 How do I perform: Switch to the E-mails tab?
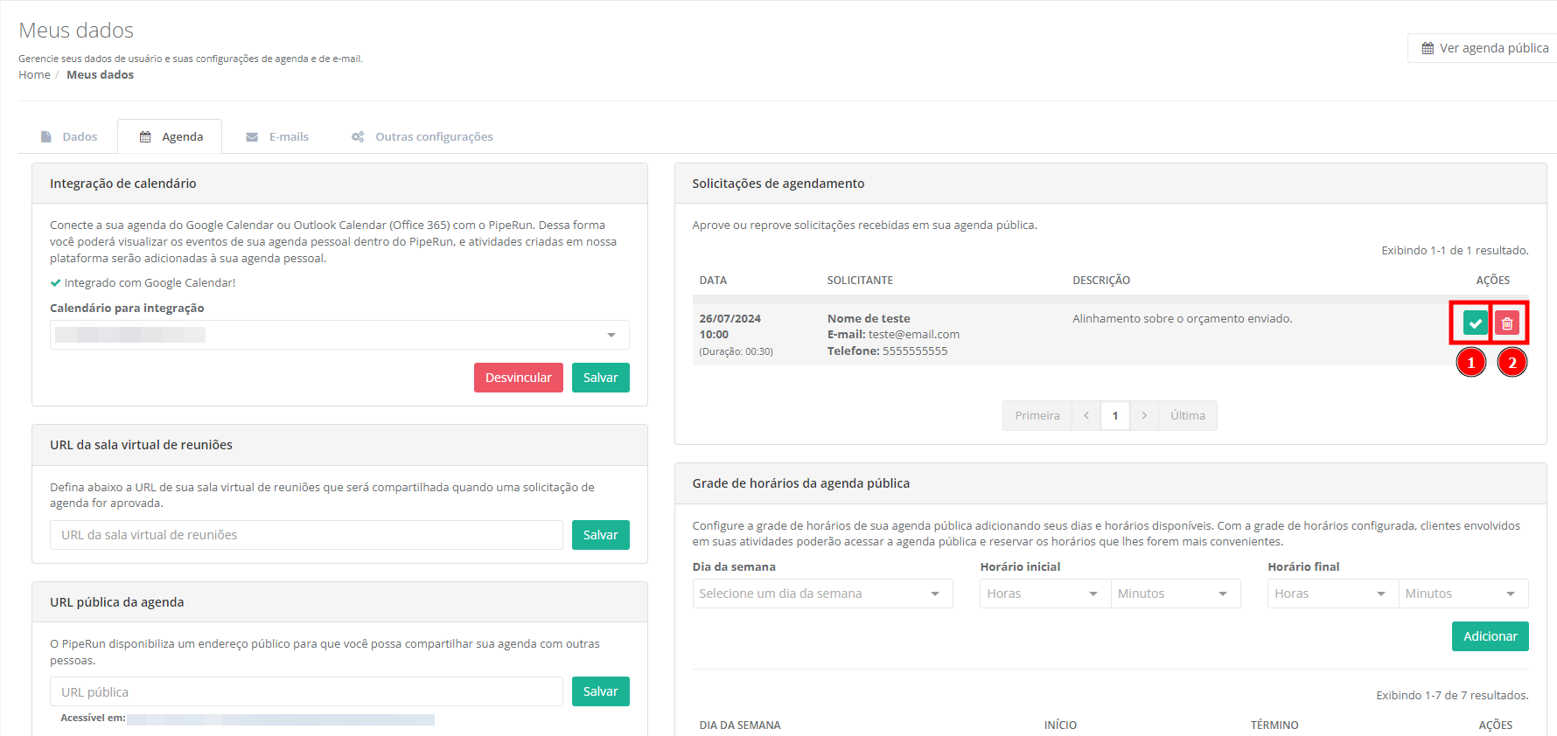tap(278, 137)
